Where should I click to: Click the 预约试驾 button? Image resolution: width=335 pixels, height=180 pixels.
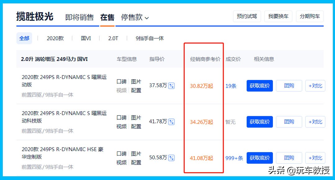click(x=247, y=16)
